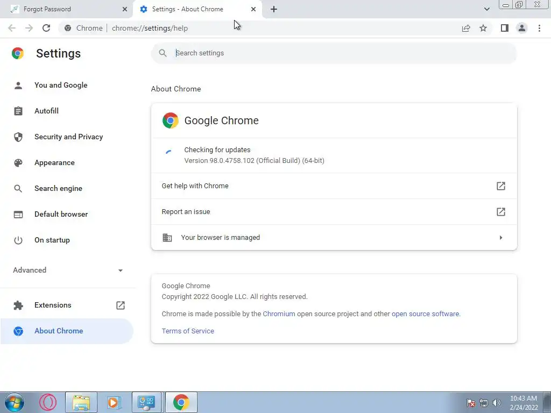Click the person icon beside You and Google
The image size is (551, 413).
[x=18, y=86]
